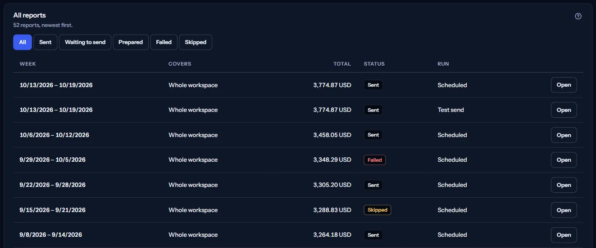Image resolution: width=596 pixels, height=248 pixels.
Task: Click the COVERS column header
Action: [180, 64]
